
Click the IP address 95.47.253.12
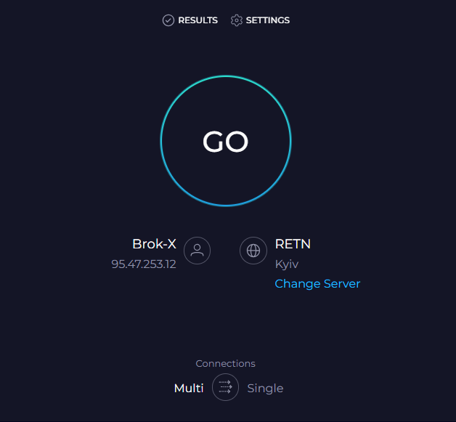click(144, 264)
